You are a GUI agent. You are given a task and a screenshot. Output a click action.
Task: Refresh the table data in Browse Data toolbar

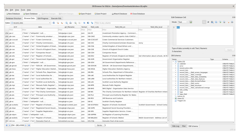tap(53, 23)
